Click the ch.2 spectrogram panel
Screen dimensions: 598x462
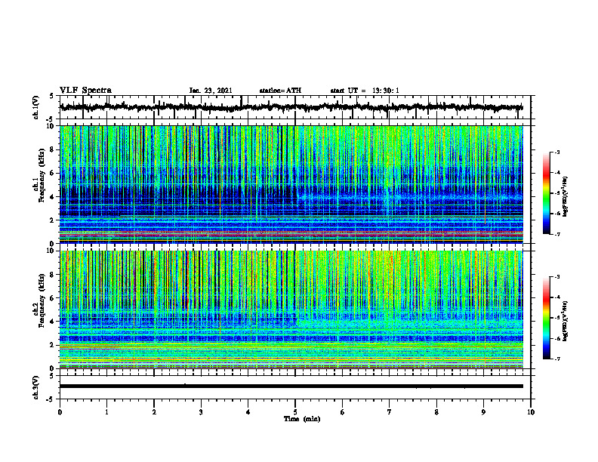(291, 310)
